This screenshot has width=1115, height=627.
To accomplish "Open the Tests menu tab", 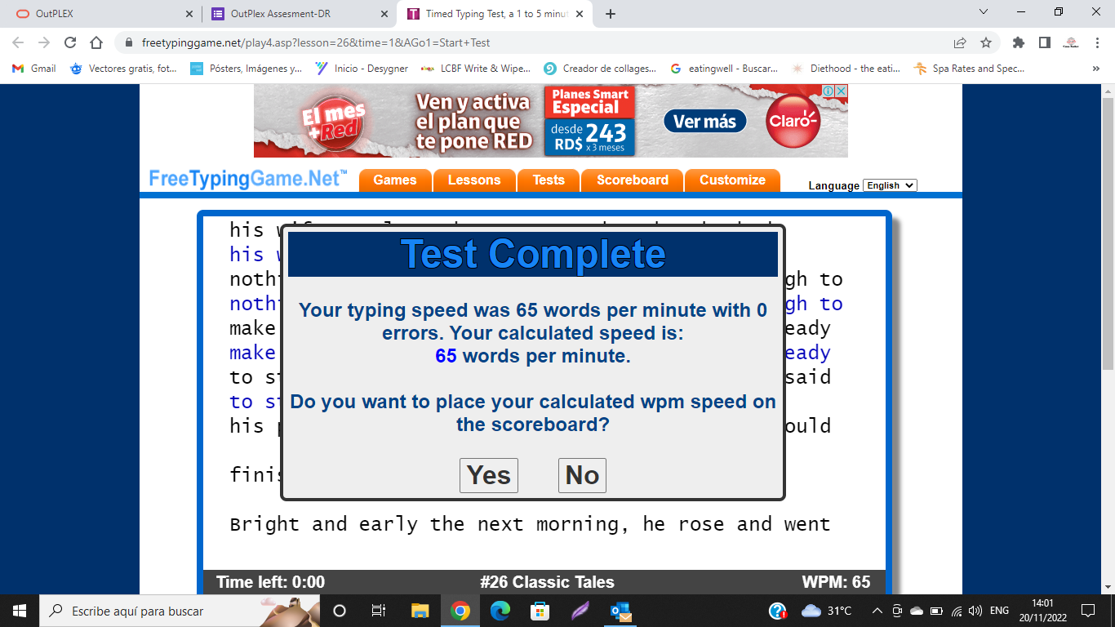I will coord(549,180).
